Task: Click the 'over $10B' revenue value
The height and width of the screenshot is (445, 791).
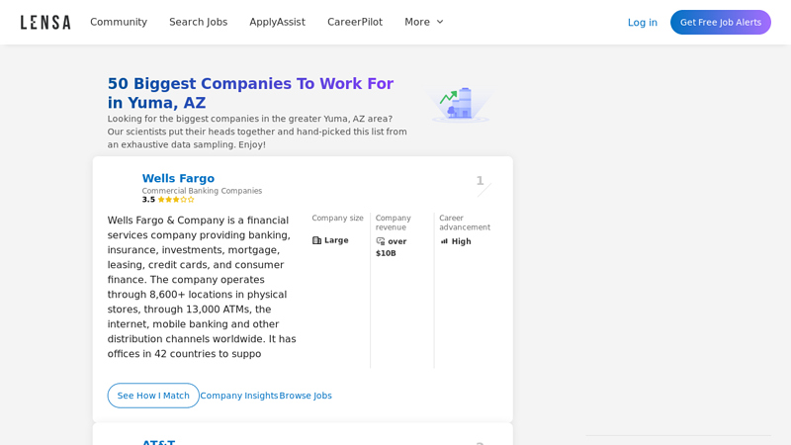Action: point(392,247)
